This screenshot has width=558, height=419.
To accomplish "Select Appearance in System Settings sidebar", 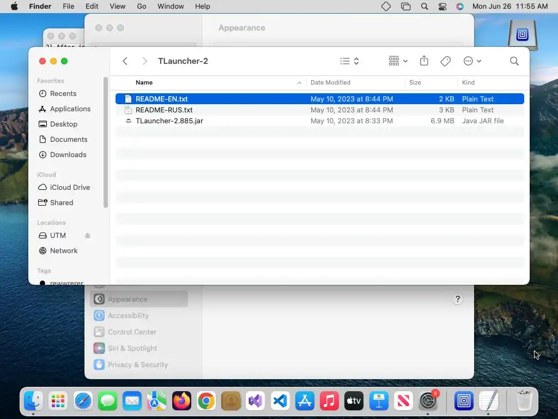I will tap(139, 299).
